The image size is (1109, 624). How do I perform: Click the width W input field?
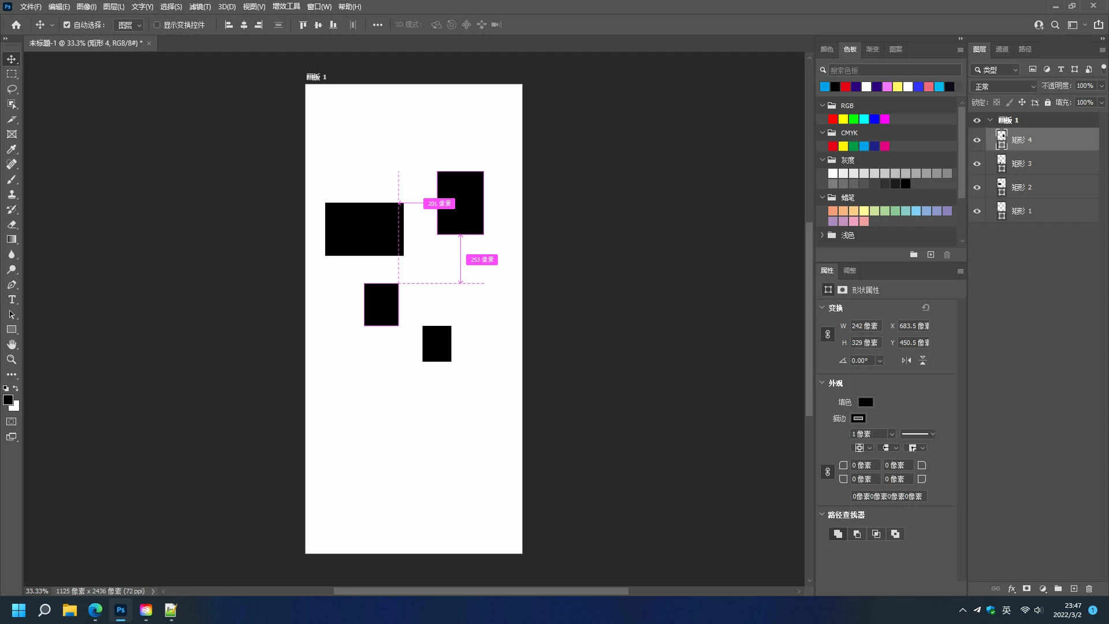tap(865, 326)
